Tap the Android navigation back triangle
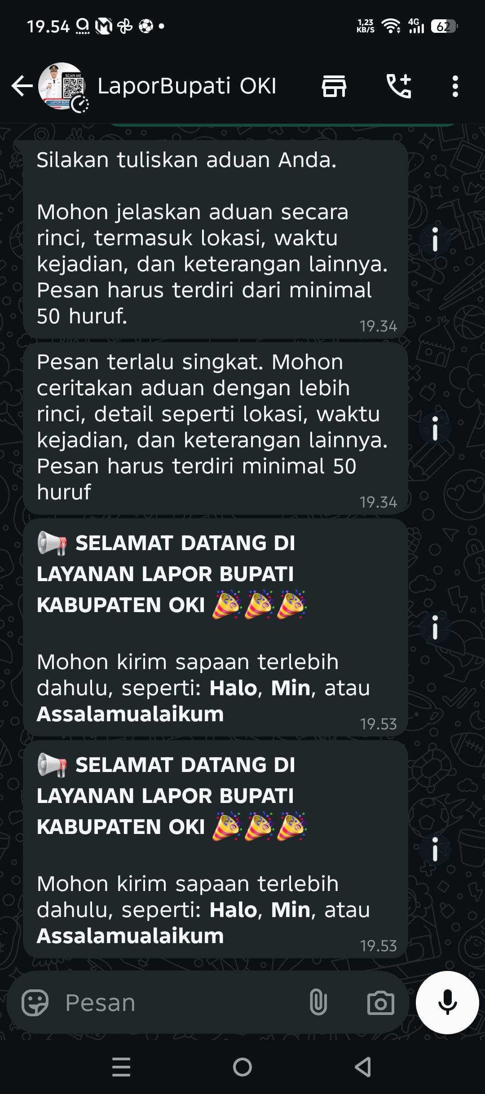Image resolution: width=485 pixels, height=1094 pixels. [363, 1067]
